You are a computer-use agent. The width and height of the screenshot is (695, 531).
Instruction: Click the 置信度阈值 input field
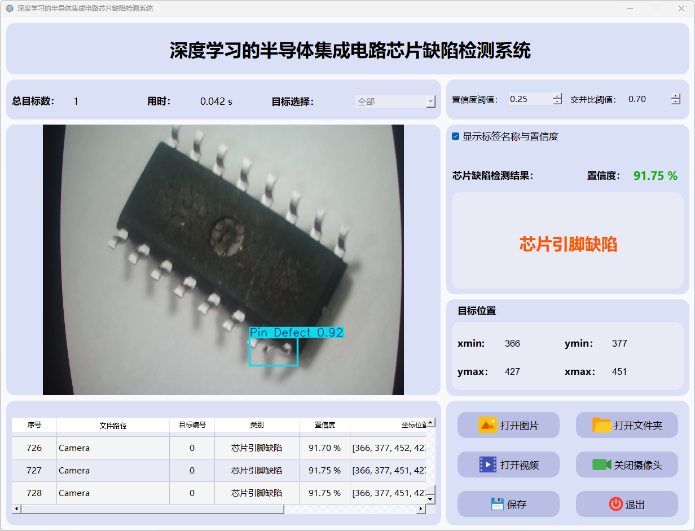pyautogui.click(x=529, y=99)
